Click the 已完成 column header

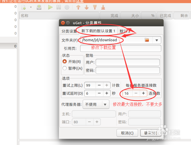[165, 15]
